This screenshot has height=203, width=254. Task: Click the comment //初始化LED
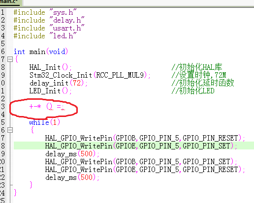193,91
